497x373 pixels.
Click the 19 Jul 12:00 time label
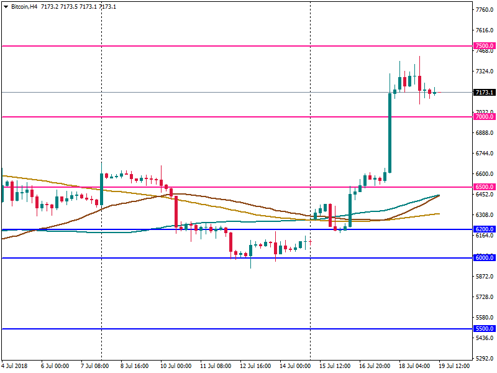tap(455, 367)
